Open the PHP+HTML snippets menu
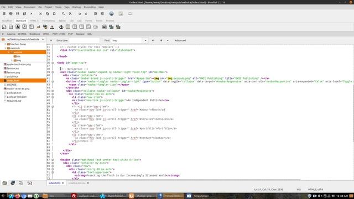354x199 pixels. [x=59, y=34]
